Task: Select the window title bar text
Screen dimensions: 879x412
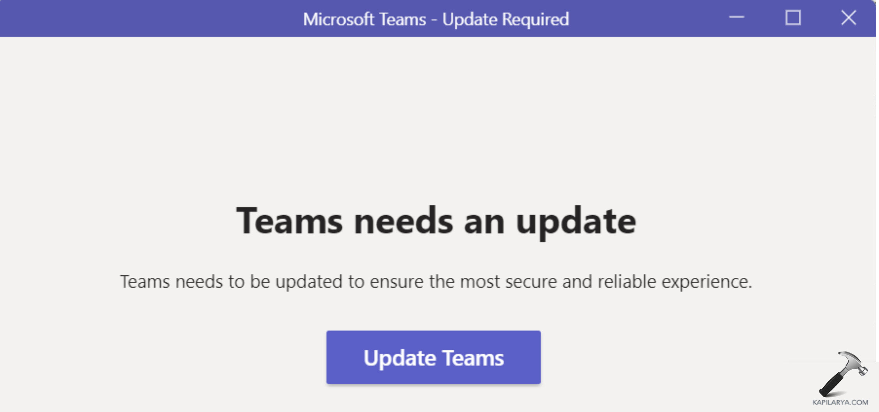Action: (436, 19)
